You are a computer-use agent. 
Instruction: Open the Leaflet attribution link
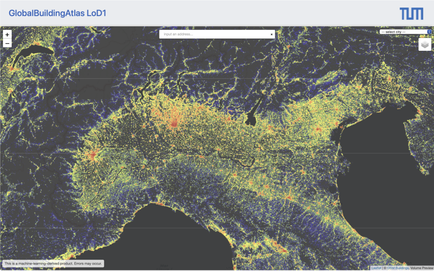click(x=377, y=268)
